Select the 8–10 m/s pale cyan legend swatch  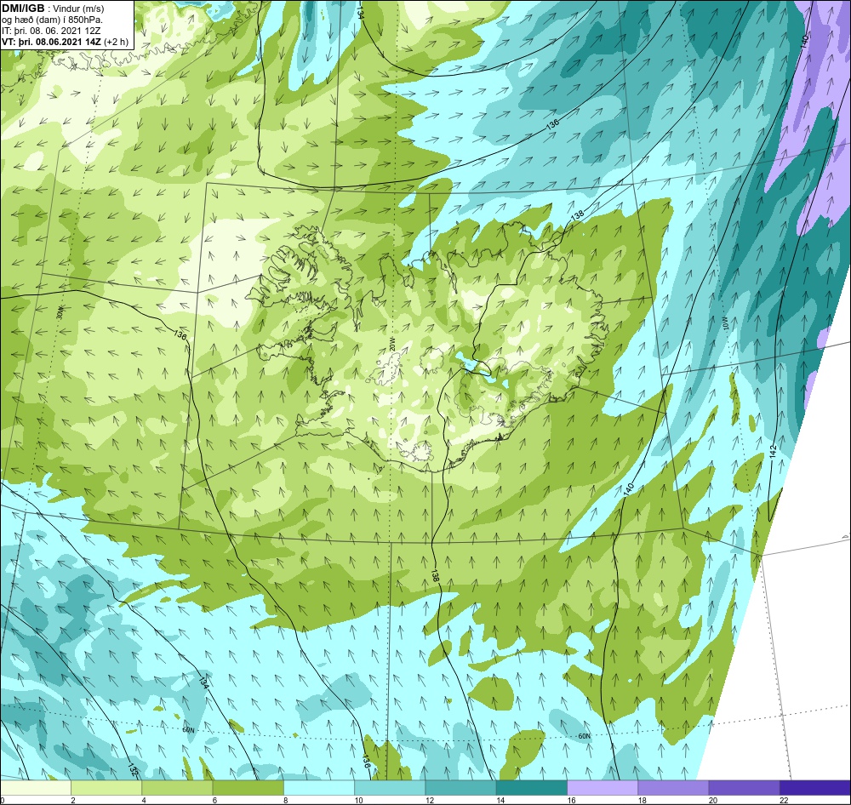point(319,787)
